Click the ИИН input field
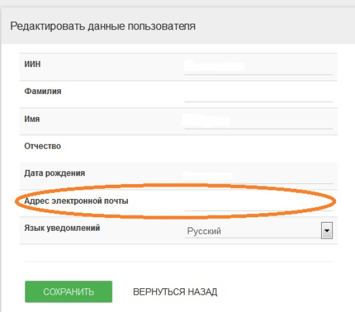This screenshot has width=355, height=312. point(258,66)
